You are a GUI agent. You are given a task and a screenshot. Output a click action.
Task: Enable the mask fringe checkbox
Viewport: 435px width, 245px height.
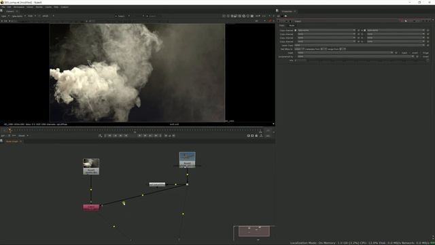pyautogui.click(x=421, y=53)
